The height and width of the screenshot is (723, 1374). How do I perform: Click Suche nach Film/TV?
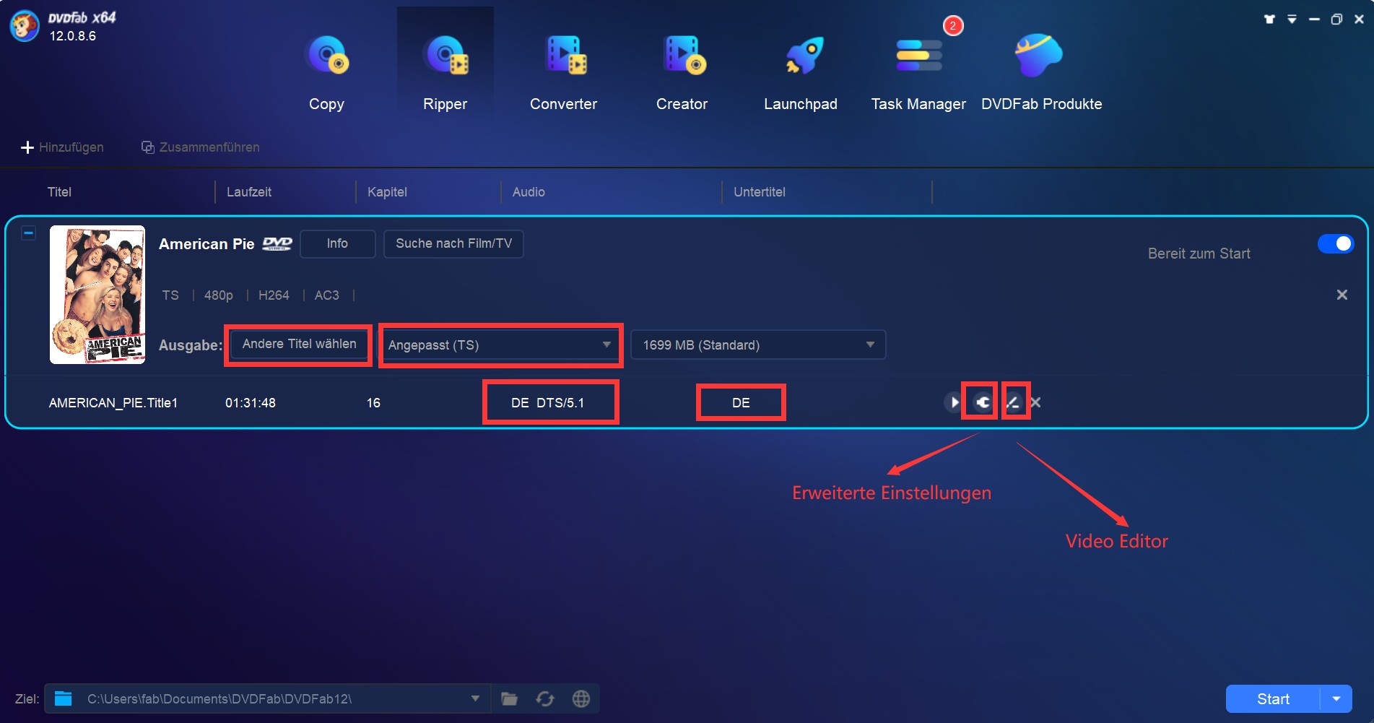tap(453, 243)
